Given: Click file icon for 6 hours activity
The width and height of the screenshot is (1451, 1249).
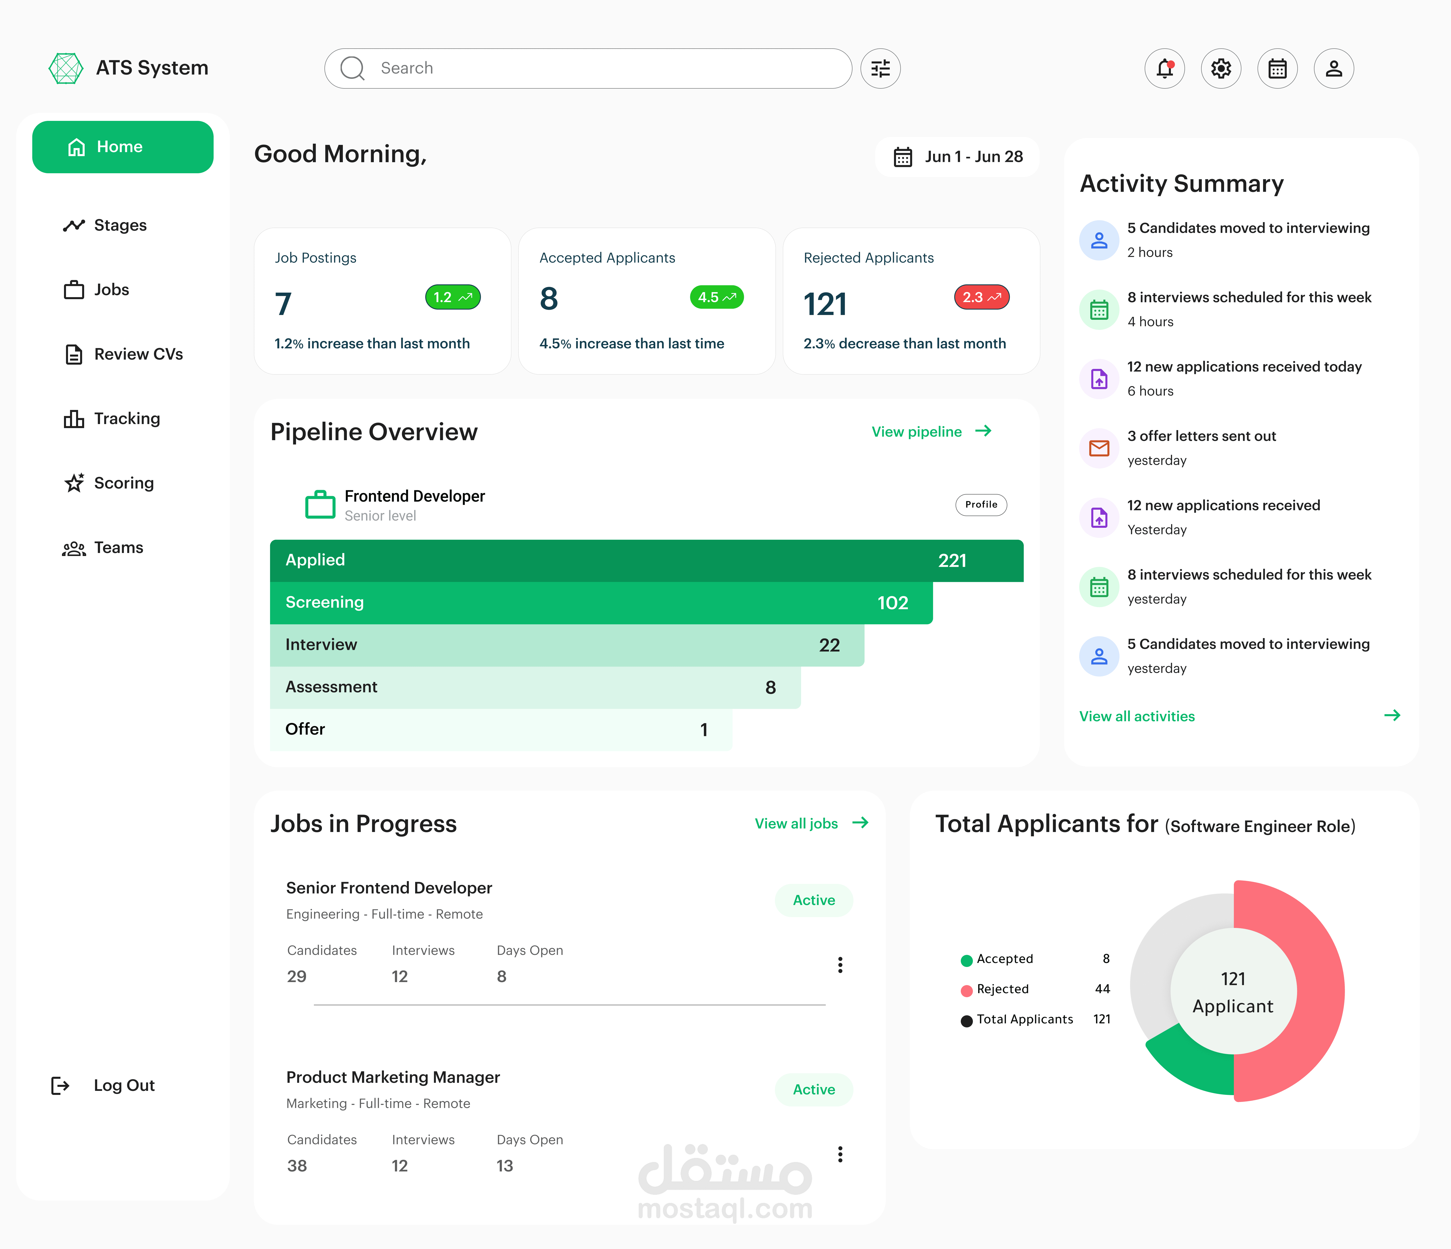Looking at the screenshot, I should coord(1099,379).
